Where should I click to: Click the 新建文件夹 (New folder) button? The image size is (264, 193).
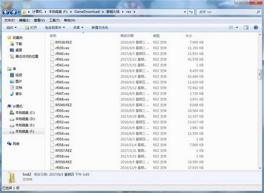coord(100,28)
